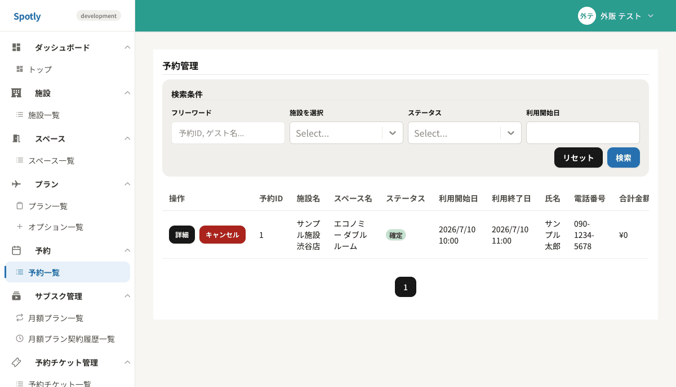
Task: Click the 予約ID column header
Action: (x=271, y=199)
